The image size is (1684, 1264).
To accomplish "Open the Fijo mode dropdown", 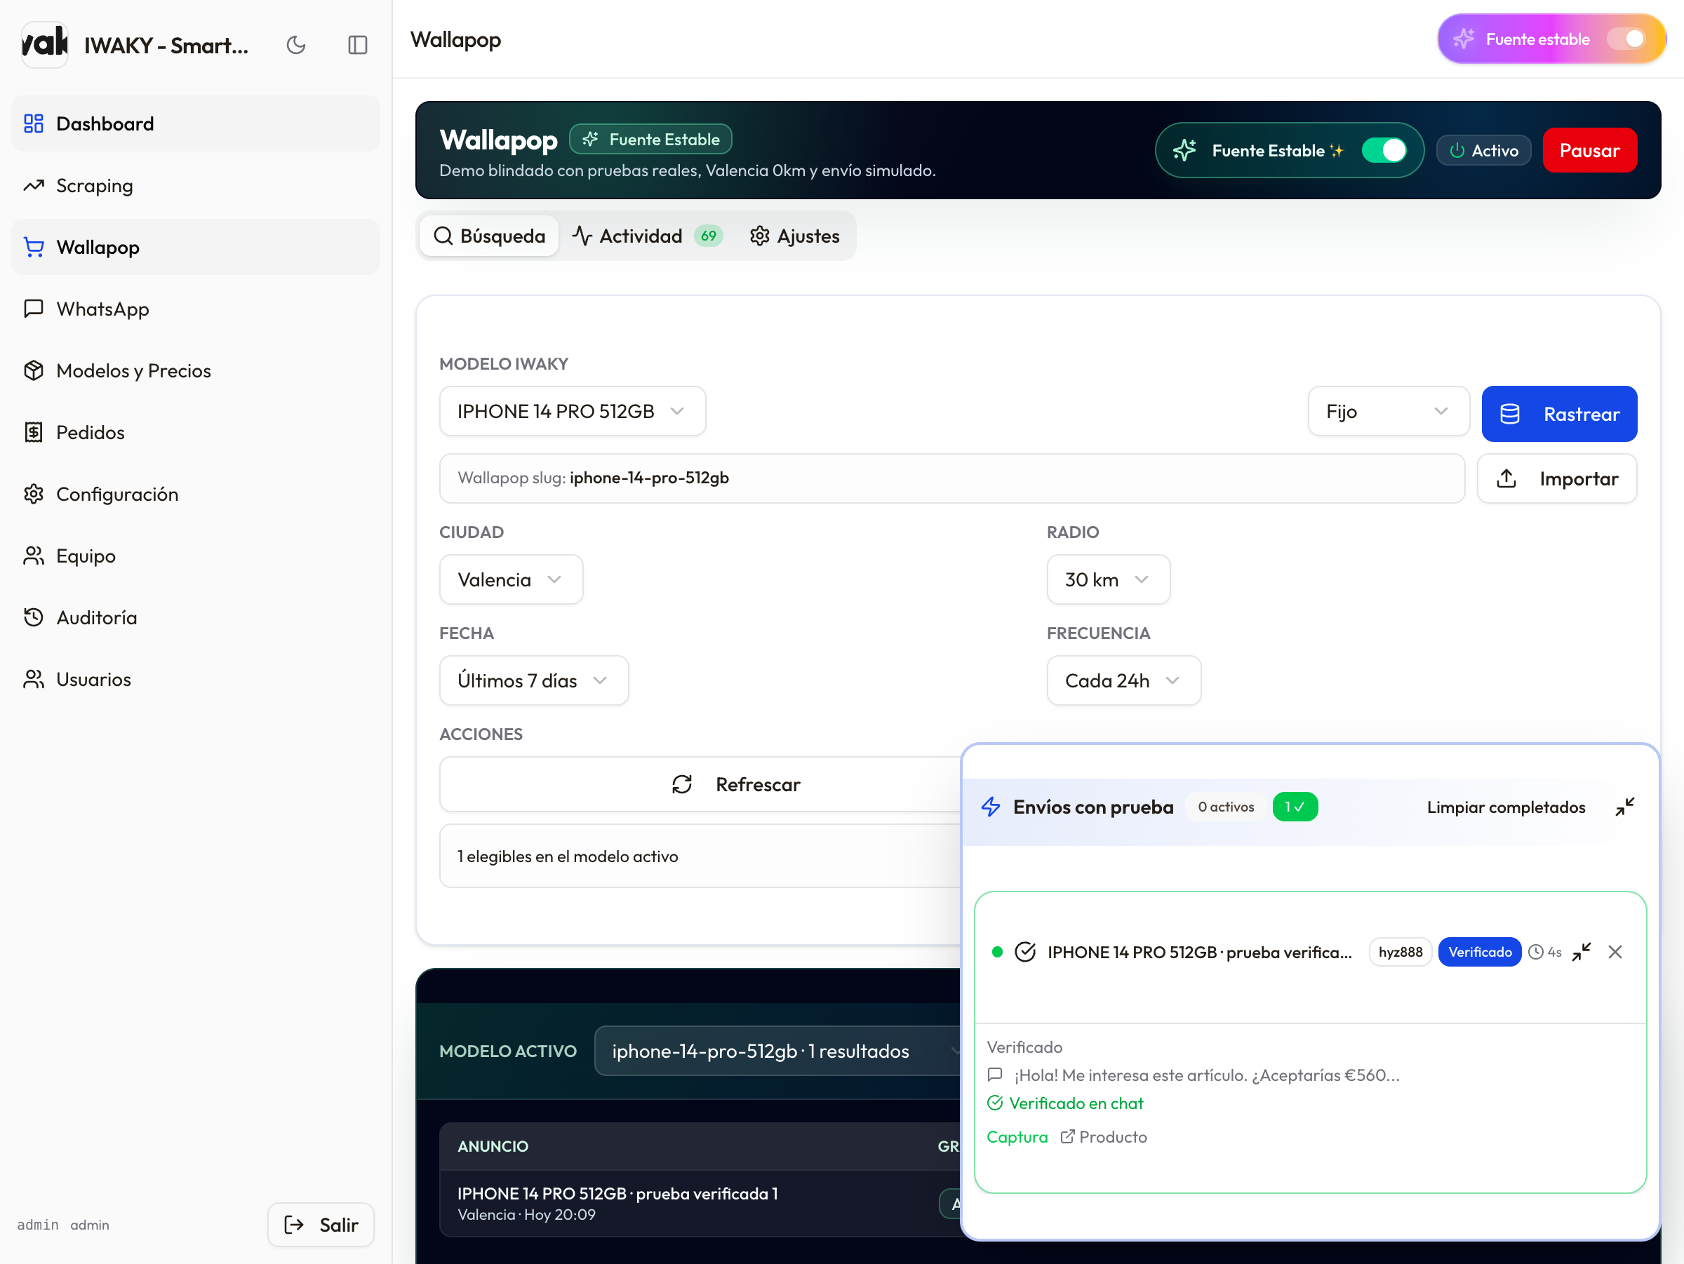I will (1389, 411).
